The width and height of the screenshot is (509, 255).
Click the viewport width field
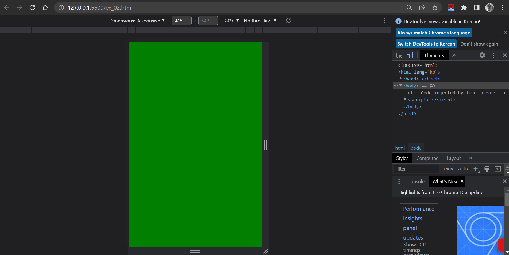coord(182,21)
